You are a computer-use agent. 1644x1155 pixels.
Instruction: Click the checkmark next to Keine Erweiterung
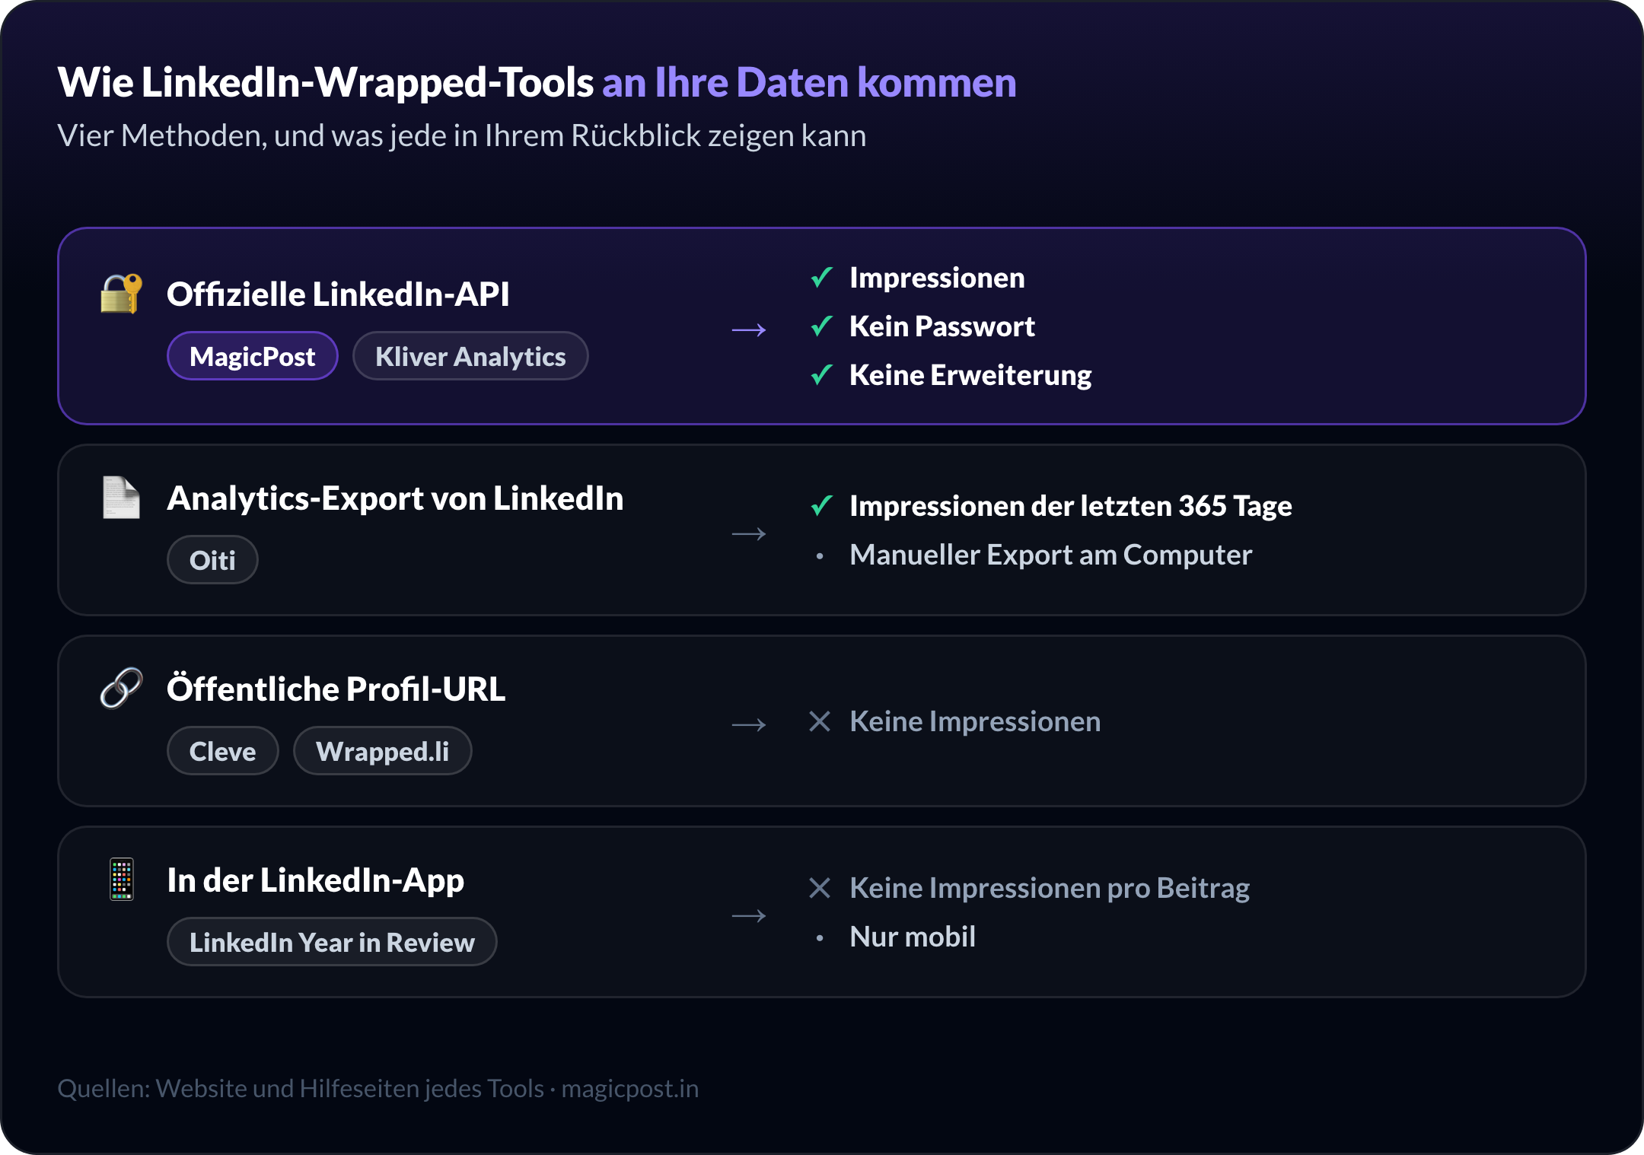tap(821, 375)
